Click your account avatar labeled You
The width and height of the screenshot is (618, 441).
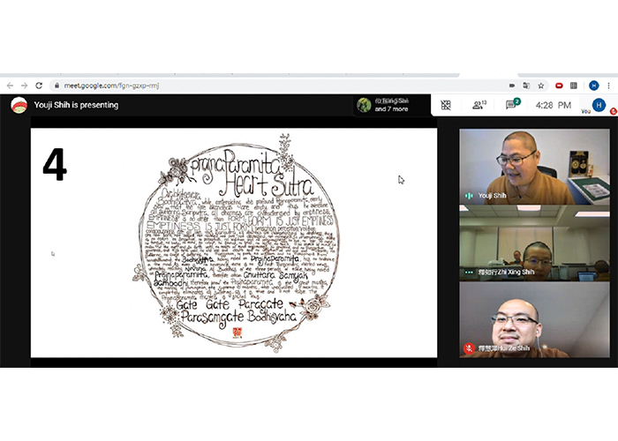tap(599, 105)
